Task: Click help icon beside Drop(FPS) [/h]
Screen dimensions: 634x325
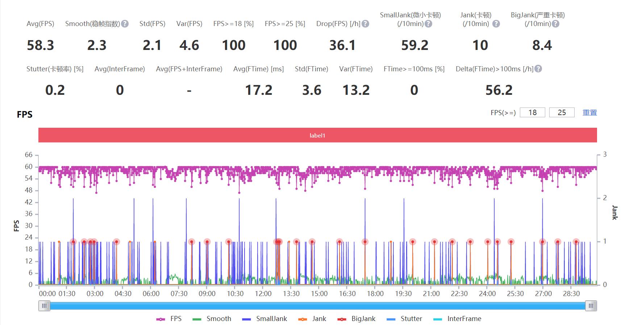Action: [366, 24]
